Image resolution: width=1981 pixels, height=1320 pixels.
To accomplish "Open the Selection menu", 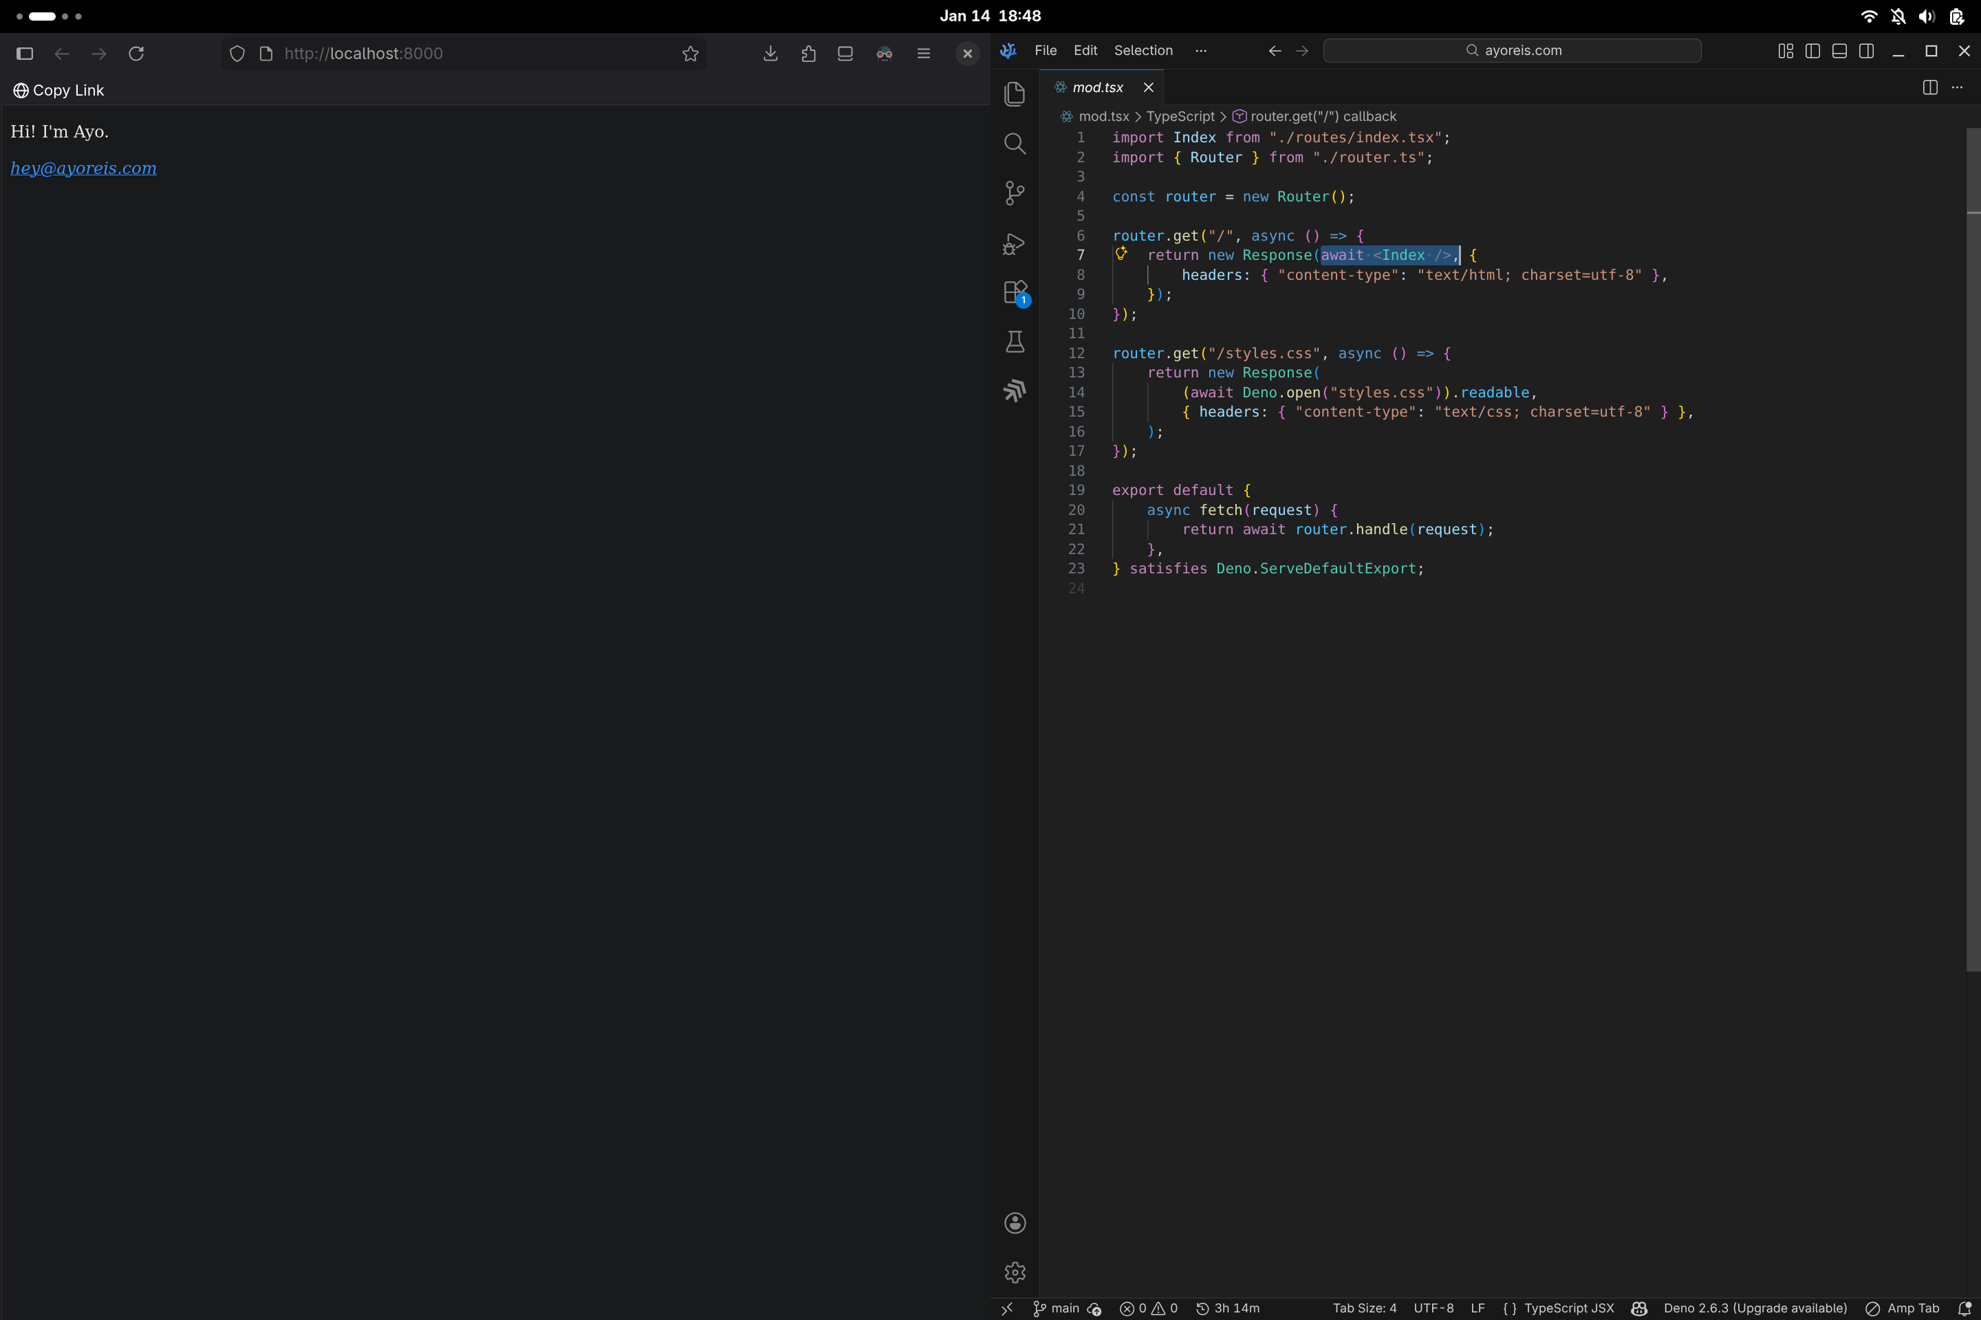I will click(x=1143, y=50).
